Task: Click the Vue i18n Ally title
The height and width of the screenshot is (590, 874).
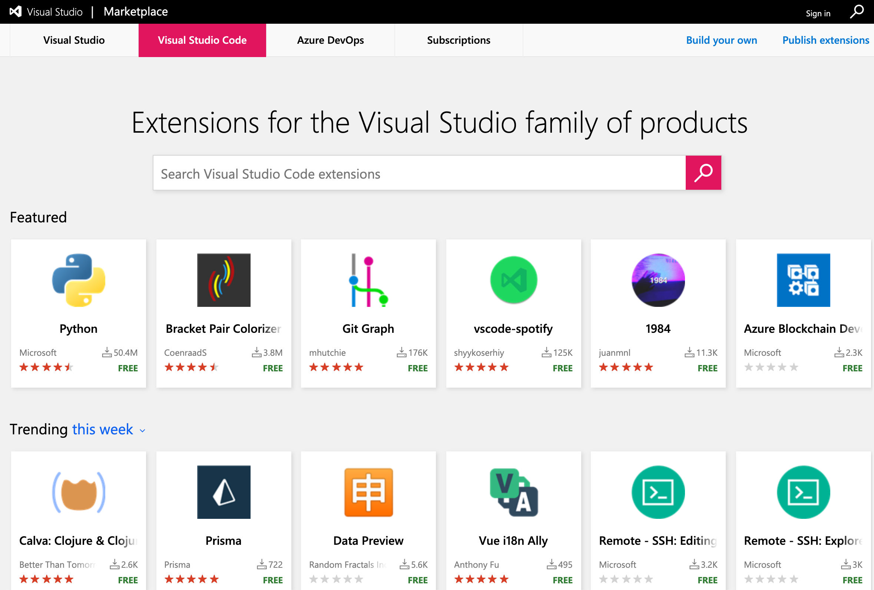Action: [513, 541]
